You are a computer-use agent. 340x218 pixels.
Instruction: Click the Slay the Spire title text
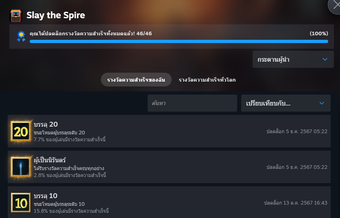point(56,15)
